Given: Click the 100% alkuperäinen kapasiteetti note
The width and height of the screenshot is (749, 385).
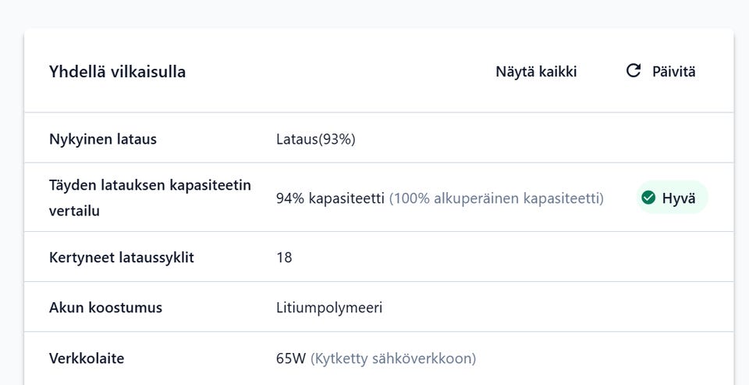Looking at the screenshot, I should [x=496, y=198].
